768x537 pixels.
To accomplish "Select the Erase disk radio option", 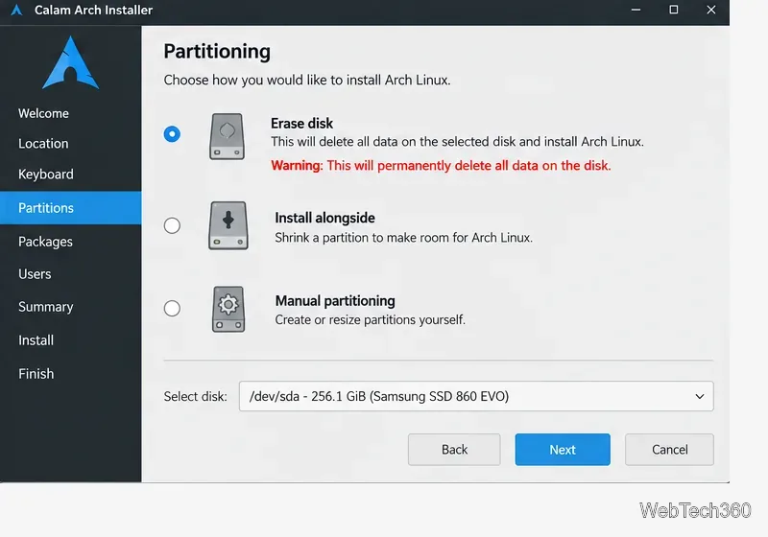I will point(172,134).
